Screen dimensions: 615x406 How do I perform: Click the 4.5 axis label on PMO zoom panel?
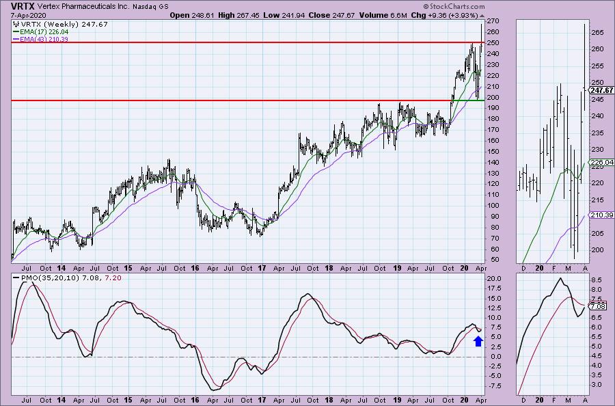[596, 356]
